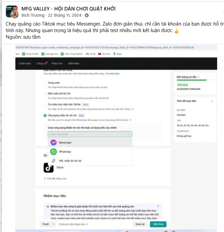Viewport: 224px width, 232px height.
Task: Open the GMV Max tab
Action: click(x=74, y=63)
